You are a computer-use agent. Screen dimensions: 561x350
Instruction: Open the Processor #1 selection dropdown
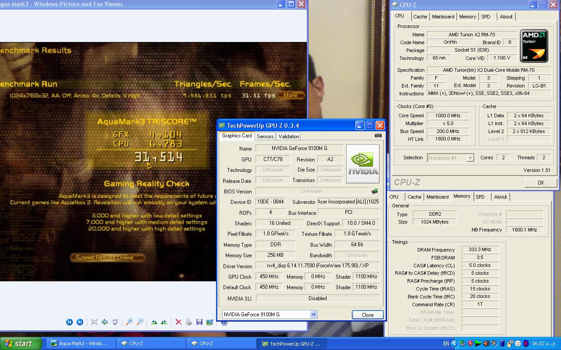(x=470, y=158)
